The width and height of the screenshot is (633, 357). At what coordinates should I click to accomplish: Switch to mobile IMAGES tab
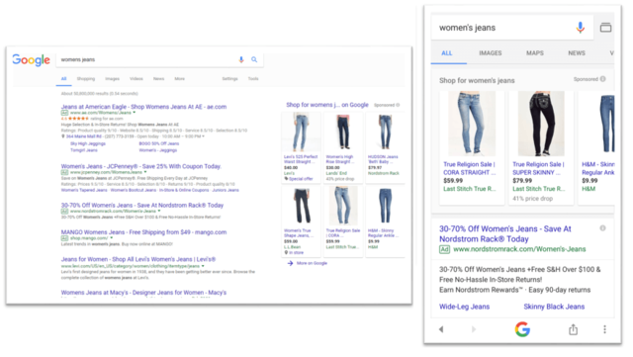click(491, 52)
